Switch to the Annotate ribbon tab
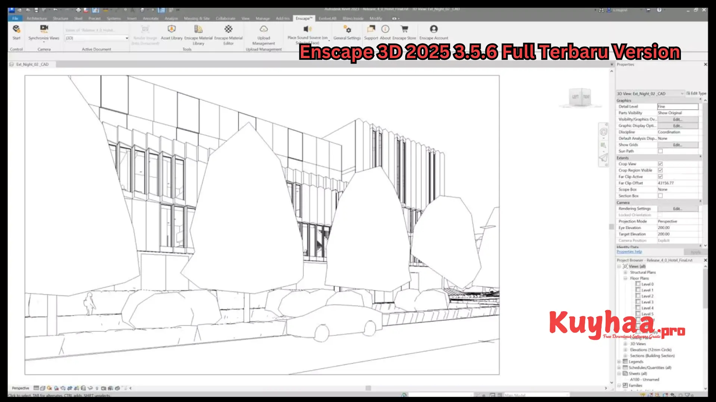 pos(151,18)
